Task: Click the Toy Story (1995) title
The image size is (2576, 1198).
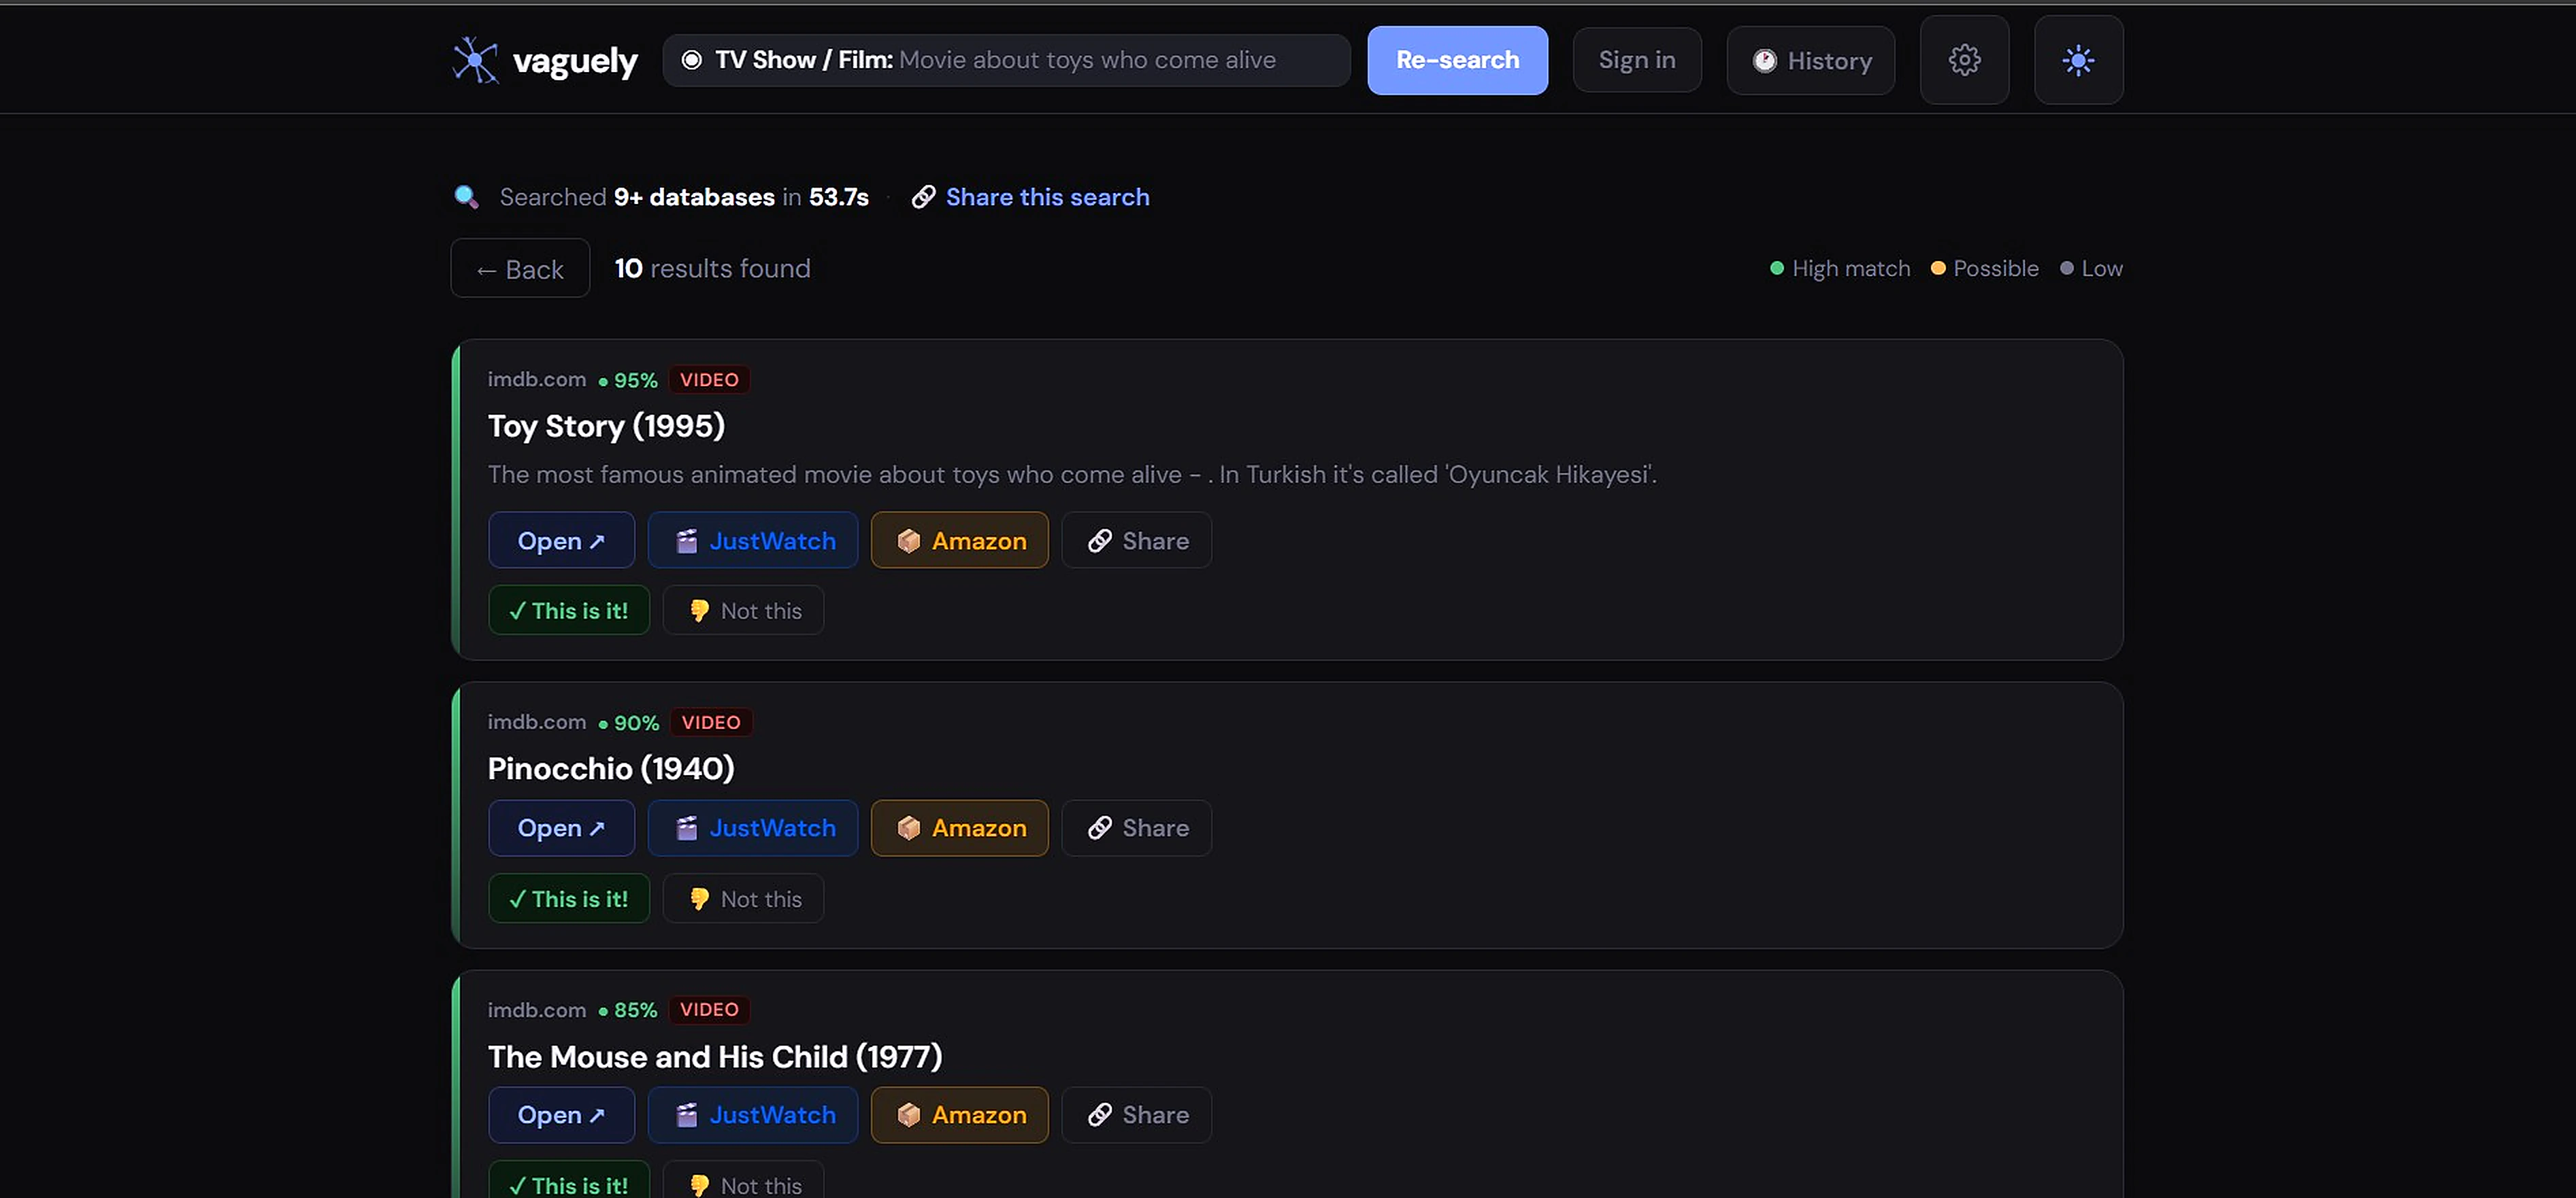Action: click(606, 427)
